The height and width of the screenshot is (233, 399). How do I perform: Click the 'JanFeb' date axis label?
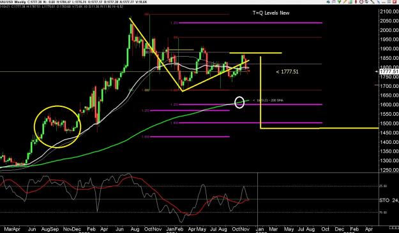pos(175,229)
